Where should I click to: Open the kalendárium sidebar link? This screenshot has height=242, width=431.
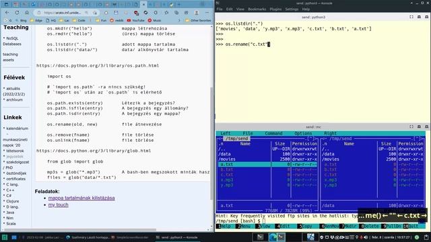click(17, 128)
